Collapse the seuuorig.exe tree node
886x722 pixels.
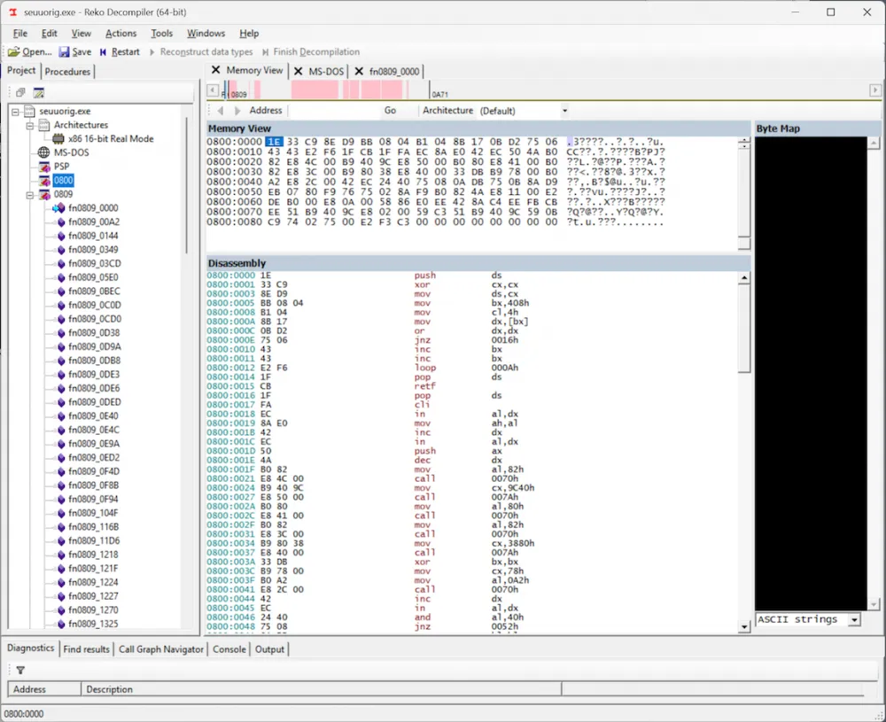click(x=16, y=112)
